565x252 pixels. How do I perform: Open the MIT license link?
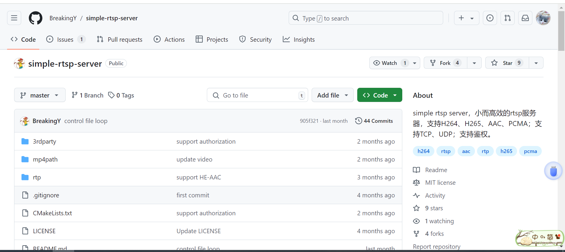click(x=440, y=183)
